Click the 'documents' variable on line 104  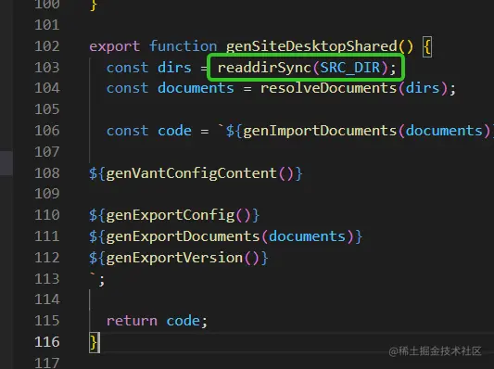click(x=196, y=88)
